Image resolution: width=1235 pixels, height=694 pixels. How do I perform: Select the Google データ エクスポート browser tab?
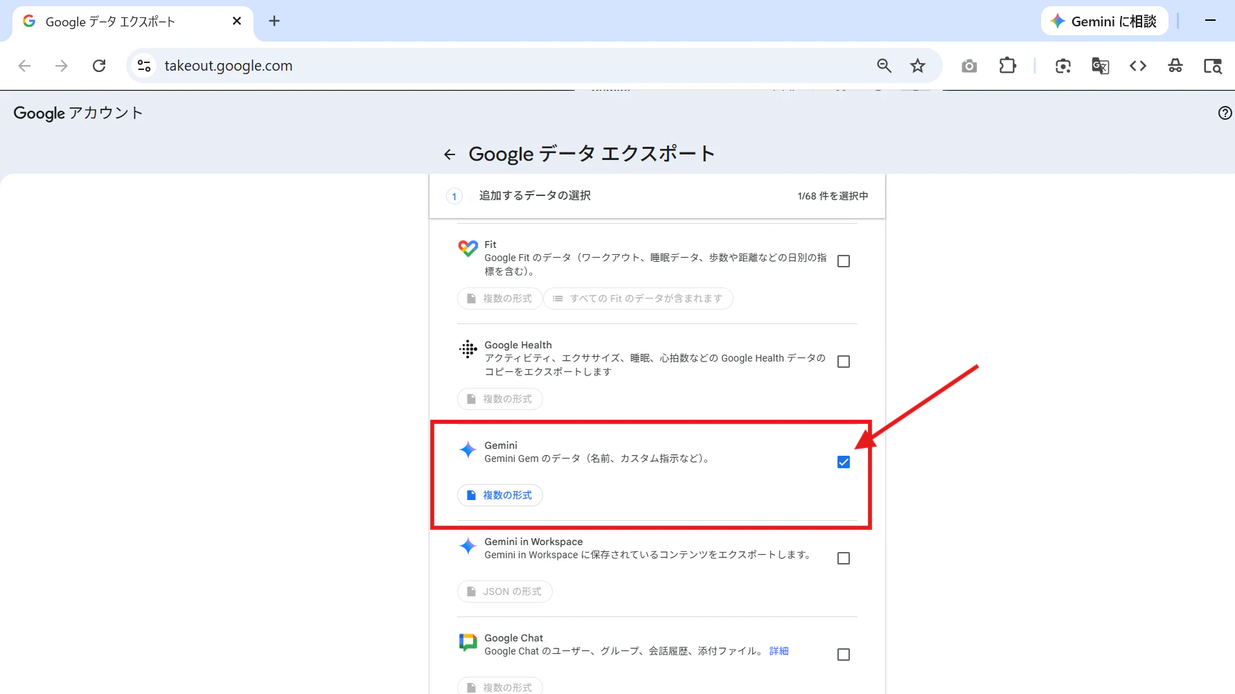click(133, 21)
